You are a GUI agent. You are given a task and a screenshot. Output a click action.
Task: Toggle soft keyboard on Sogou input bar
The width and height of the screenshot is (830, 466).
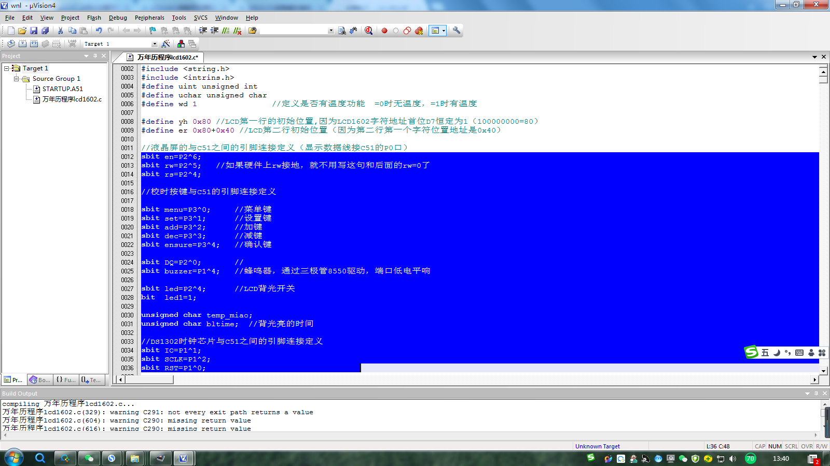pyautogui.click(x=799, y=353)
